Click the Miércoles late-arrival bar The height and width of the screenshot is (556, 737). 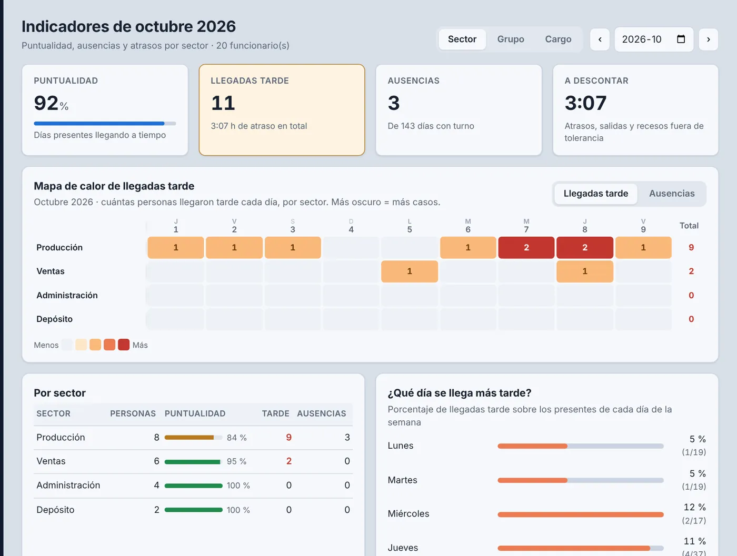point(581,514)
